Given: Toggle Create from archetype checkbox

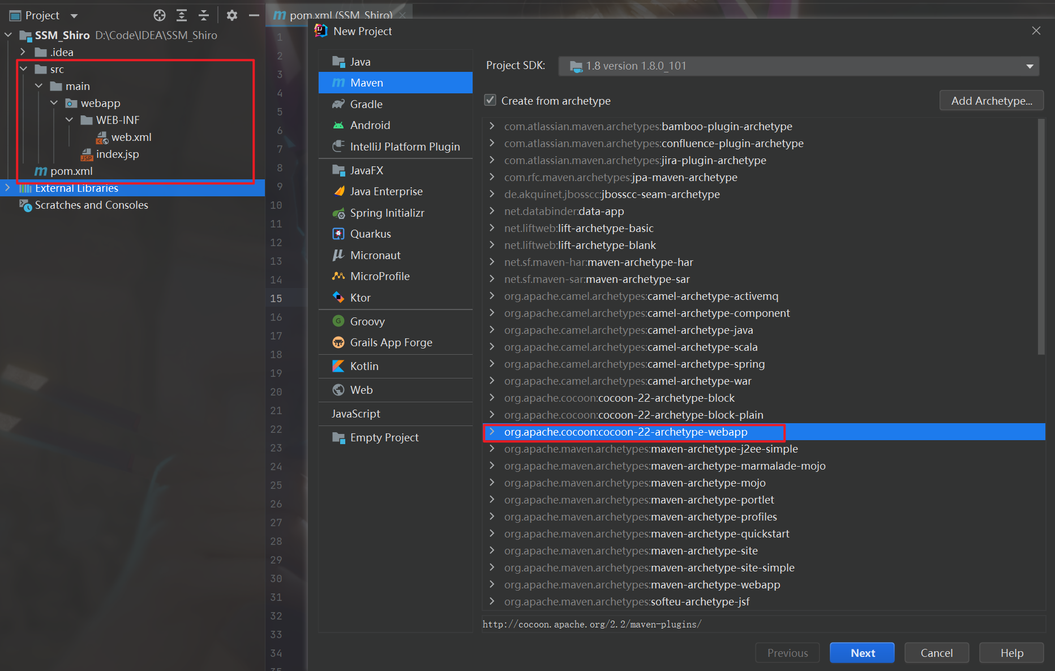Looking at the screenshot, I should click(x=490, y=100).
